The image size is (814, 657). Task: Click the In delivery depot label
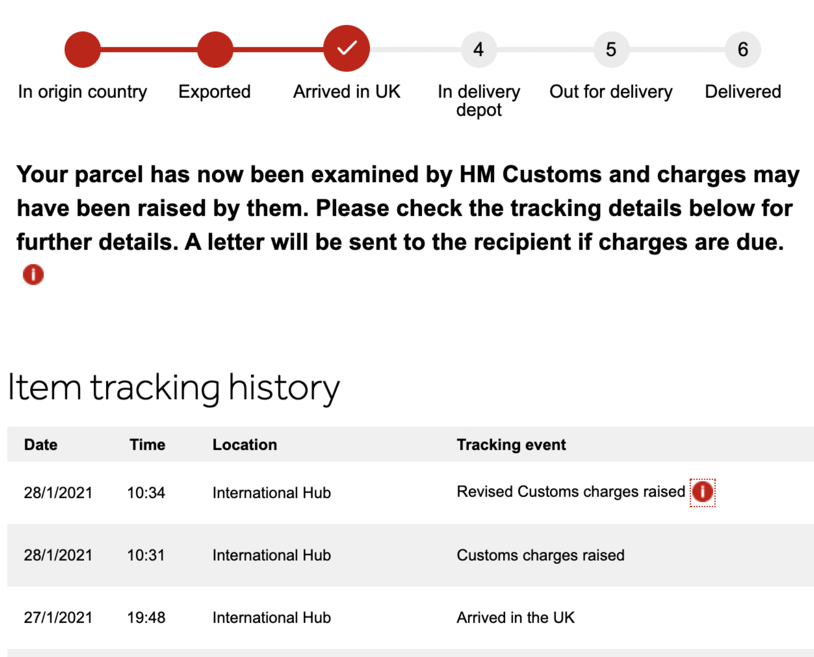[479, 101]
